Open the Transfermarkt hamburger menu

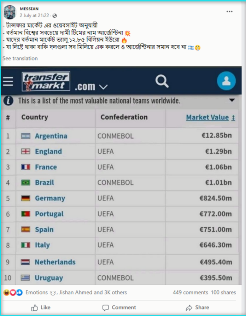(x=8, y=81)
